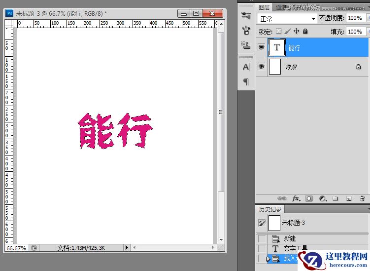Open the 不透明度 opacity slider arrow
This screenshot has height=271, width=370.
[368, 18]
